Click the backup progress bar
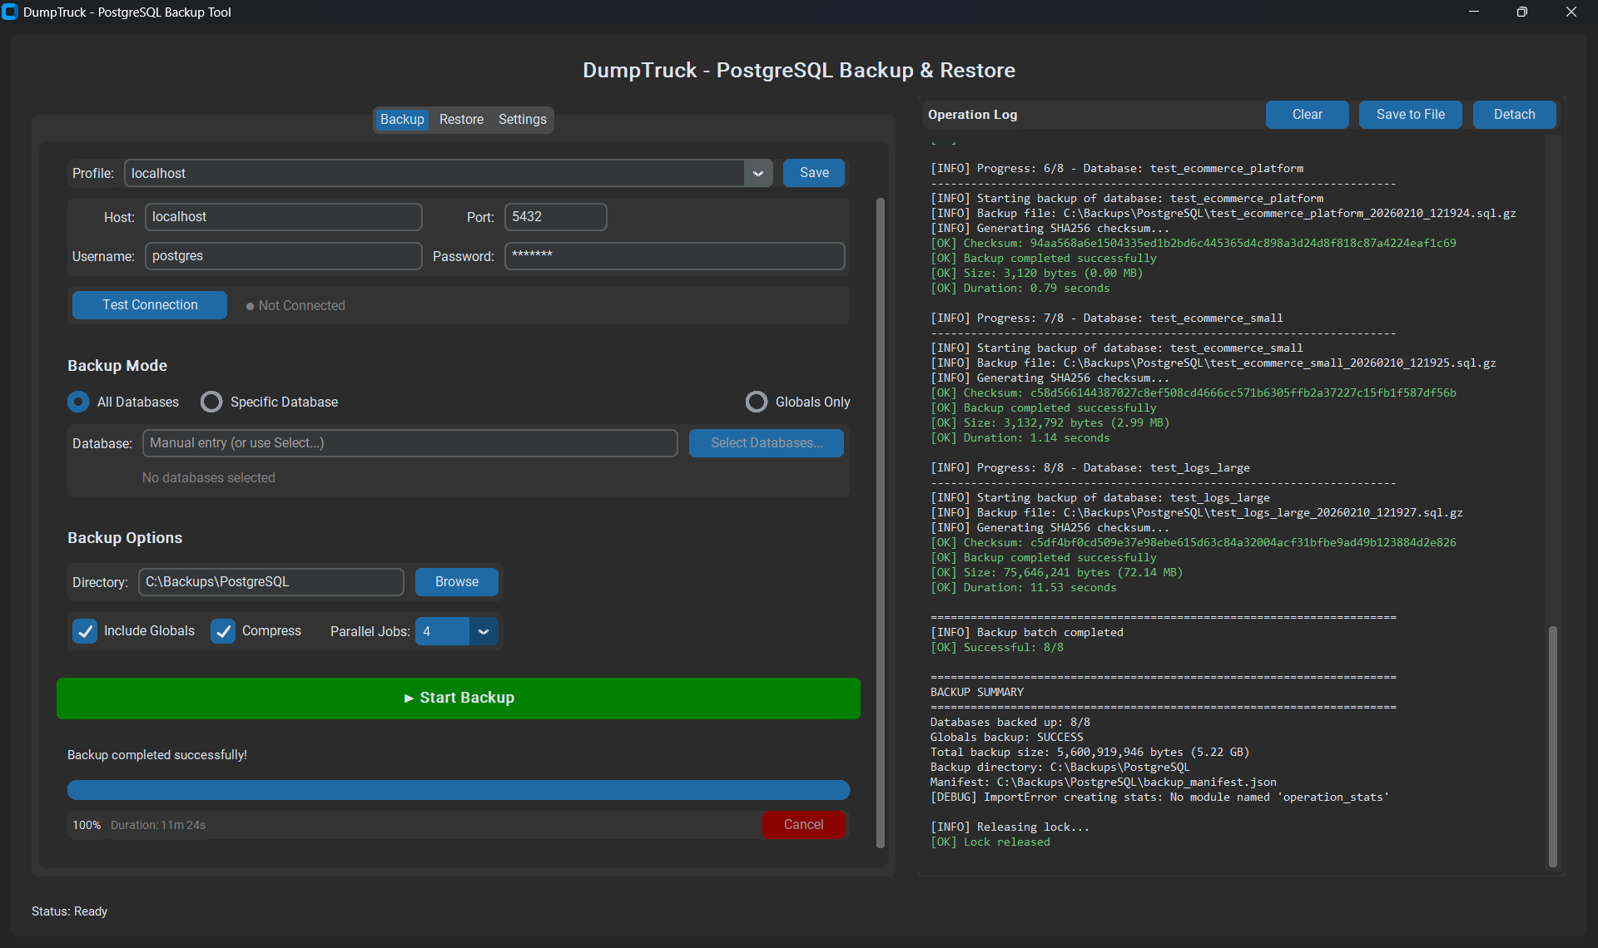The height and width of the screenshot is (948, 1598). click(458, 789)
